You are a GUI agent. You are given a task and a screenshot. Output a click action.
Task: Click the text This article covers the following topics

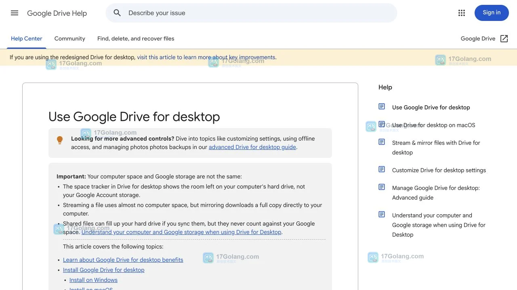click(x=113, y=246)
